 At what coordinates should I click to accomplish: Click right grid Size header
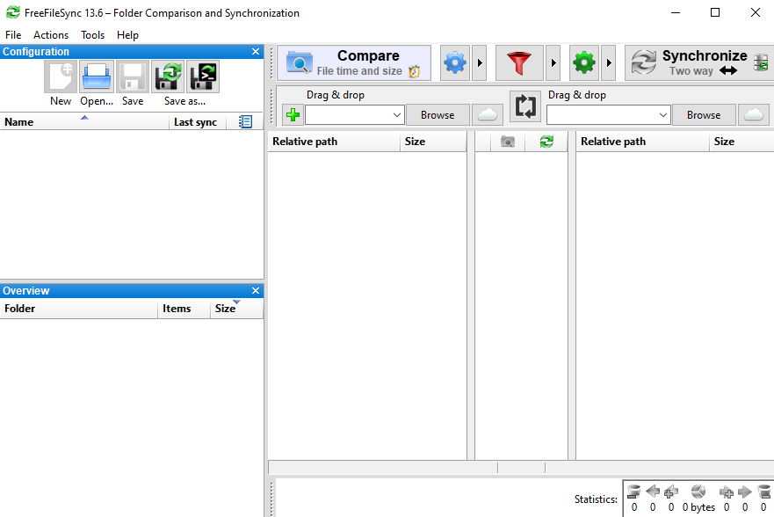(x=741, y=142)
